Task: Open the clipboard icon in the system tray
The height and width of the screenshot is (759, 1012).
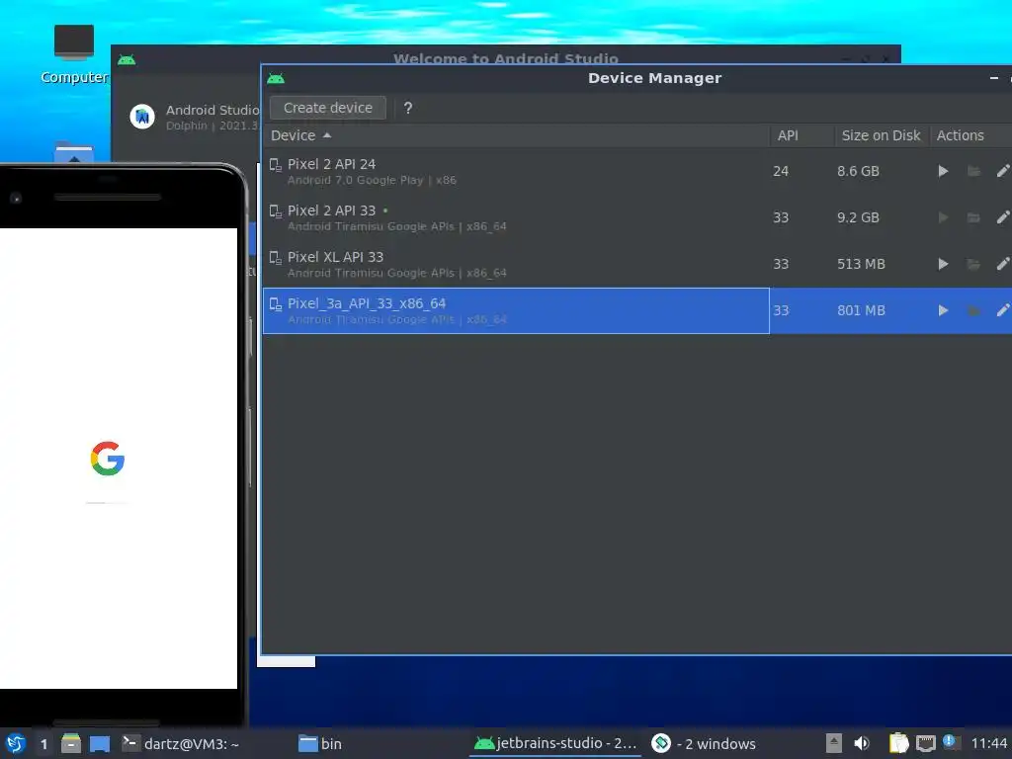Action: coord(898,743)
